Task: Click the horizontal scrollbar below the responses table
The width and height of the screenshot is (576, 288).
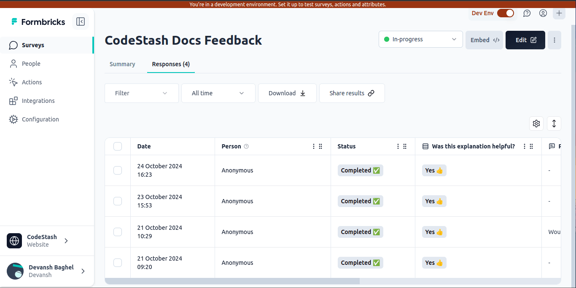Action: click(x=232, y=280)
